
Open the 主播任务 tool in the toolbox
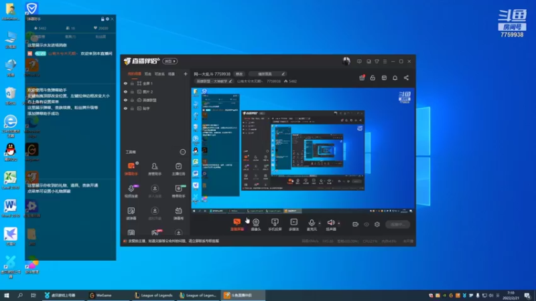178,169
